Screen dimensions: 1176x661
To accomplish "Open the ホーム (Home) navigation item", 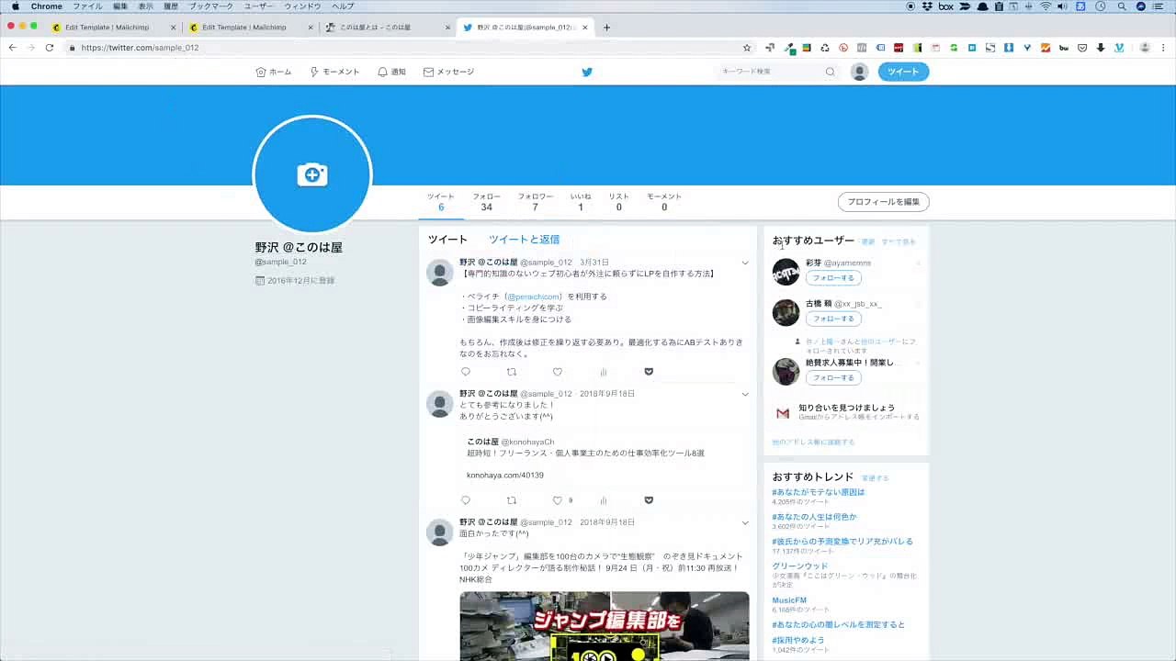I will point(274,72).
